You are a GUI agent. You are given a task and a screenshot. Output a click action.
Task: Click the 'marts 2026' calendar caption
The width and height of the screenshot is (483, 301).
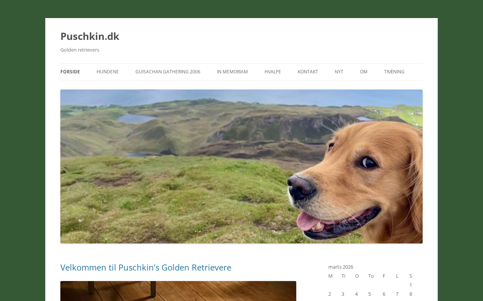341,267
